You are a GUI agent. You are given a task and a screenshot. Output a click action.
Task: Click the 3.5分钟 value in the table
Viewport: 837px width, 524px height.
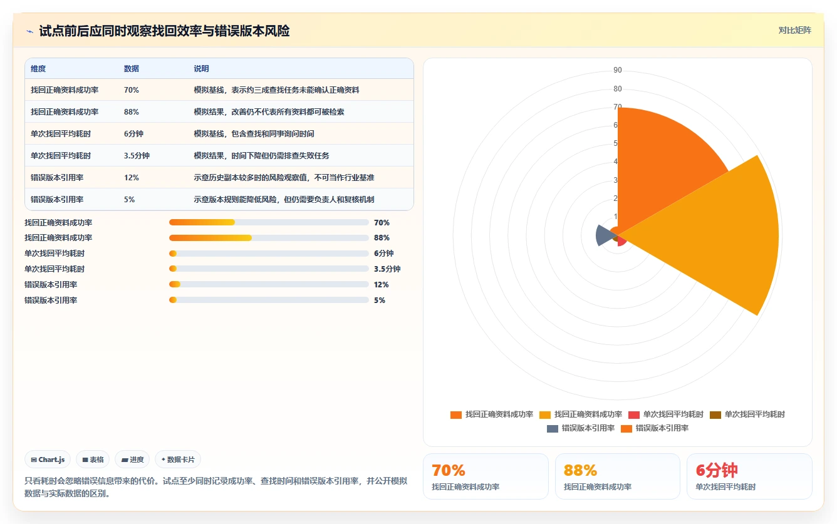(137, 156)
